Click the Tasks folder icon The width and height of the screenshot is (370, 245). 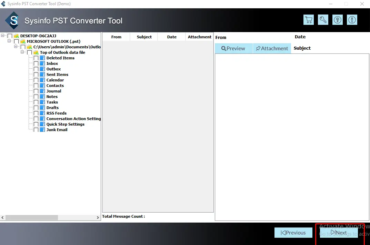42,102
